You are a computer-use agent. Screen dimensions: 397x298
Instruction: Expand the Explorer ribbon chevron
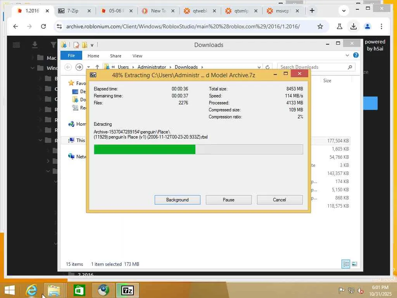347,55
